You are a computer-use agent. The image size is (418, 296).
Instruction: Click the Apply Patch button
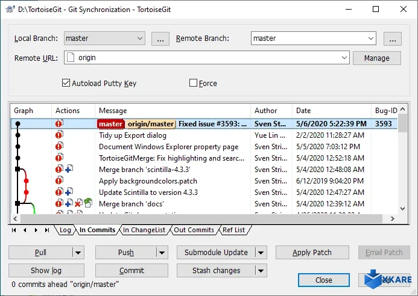[x=312, y=253]
